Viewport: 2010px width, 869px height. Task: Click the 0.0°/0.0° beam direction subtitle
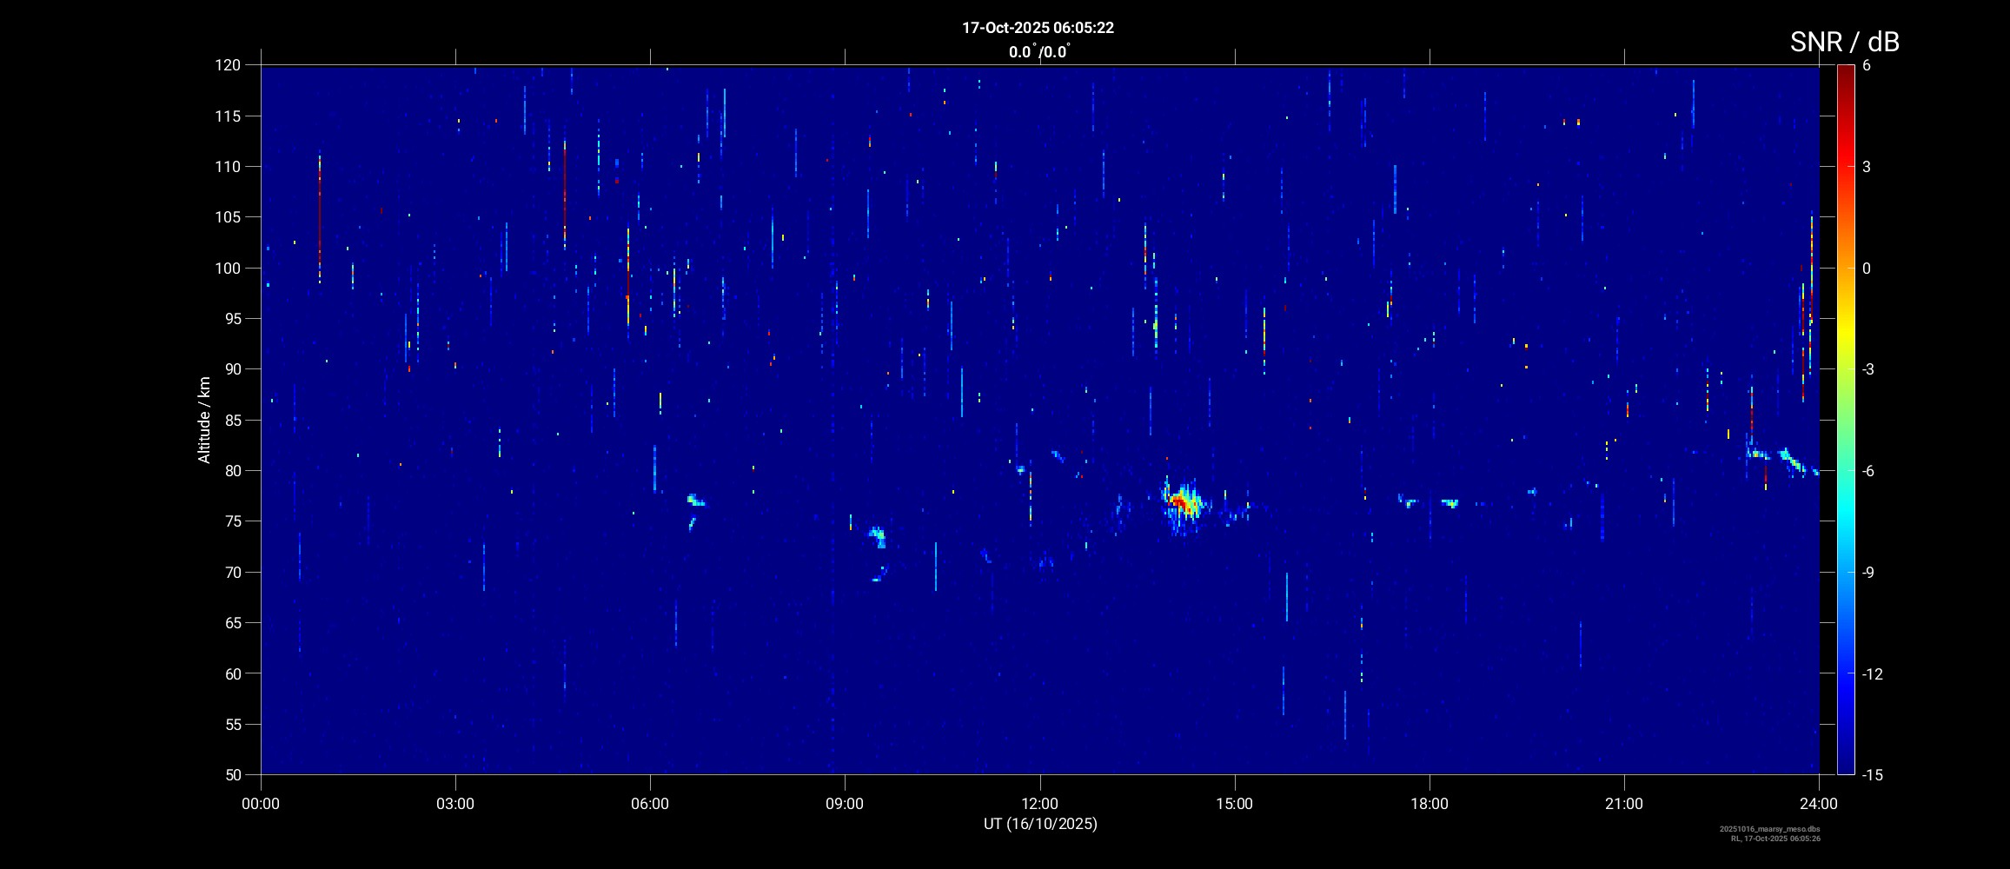click(x=1039, y=52)
